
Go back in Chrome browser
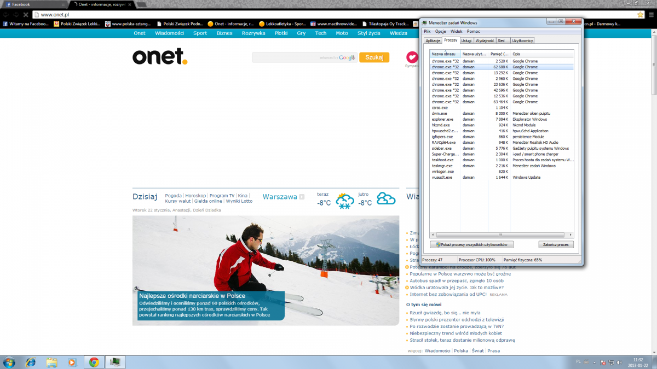pos(5,14)
